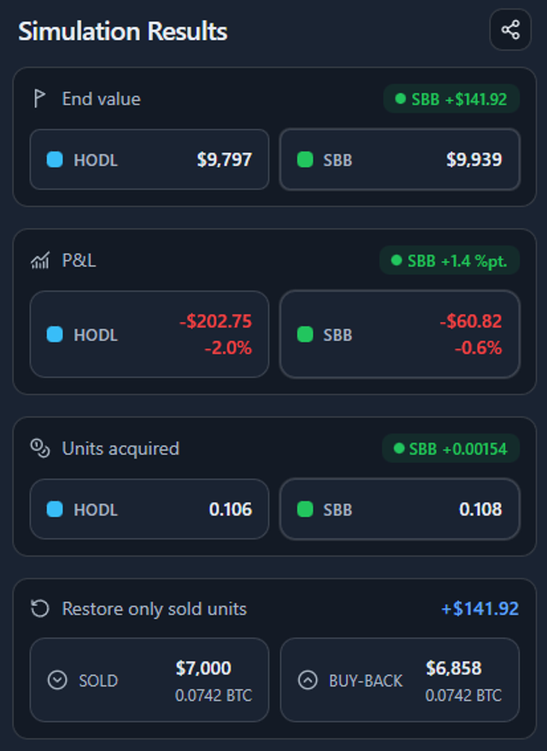This screenshot has height=751, width=547.
Task: Click the BUY-BACK up-chevron circle icon
Action: click(307, 680)
